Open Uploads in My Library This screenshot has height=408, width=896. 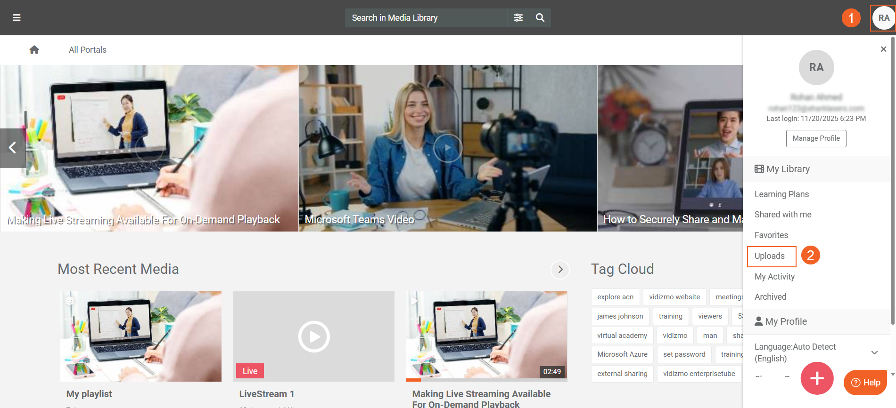click(770, 256)
